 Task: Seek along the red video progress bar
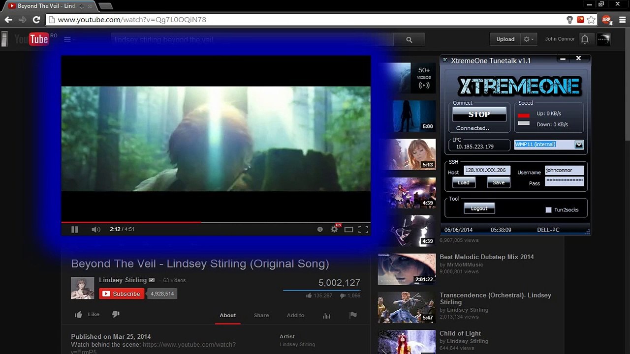pyautogui.click(x=216, y=222)
